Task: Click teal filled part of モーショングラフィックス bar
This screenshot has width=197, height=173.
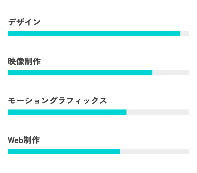Action: tap(67, 112)
